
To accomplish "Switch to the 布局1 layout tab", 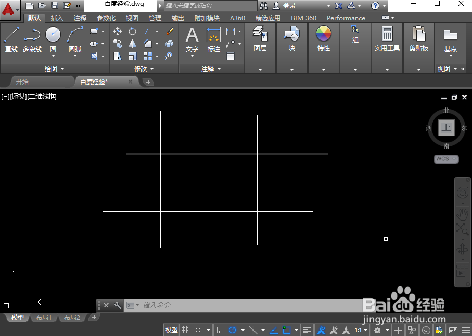I will click(x=44, y=317).
